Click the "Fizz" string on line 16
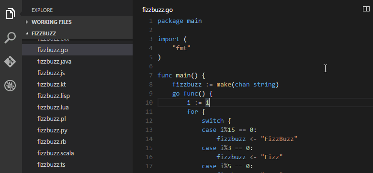 271,157
